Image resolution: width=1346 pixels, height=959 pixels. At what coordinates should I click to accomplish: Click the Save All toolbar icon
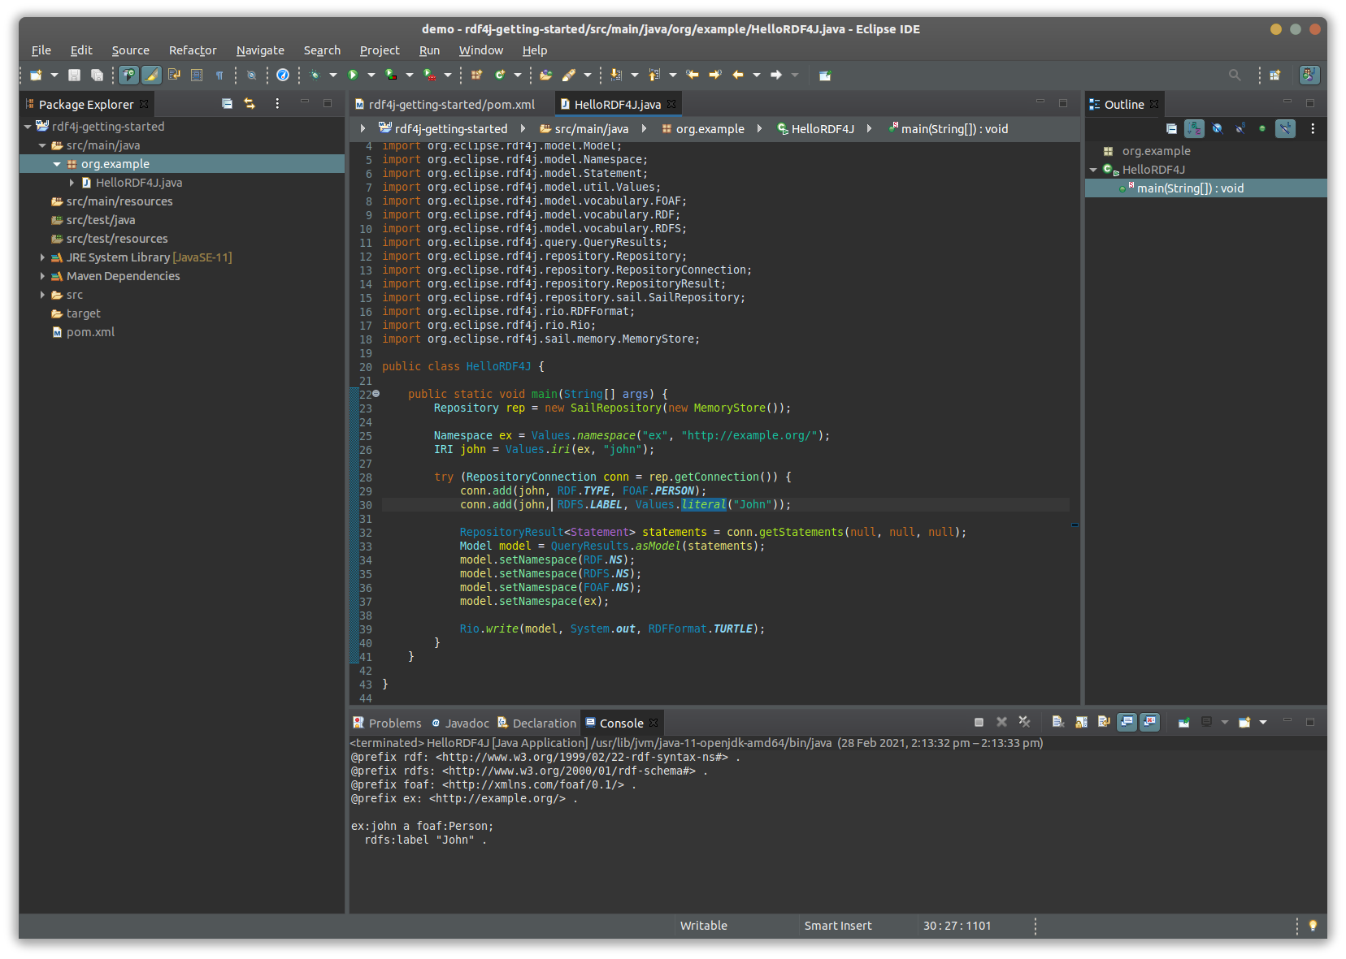pyautogui.click(x=97, y=76)
